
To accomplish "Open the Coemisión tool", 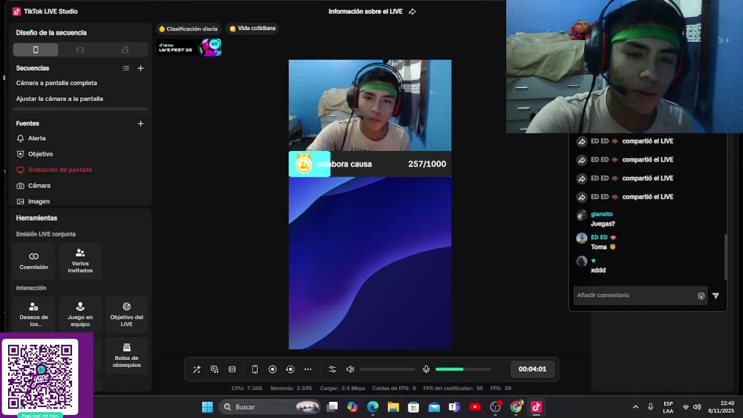I will 34,261.
